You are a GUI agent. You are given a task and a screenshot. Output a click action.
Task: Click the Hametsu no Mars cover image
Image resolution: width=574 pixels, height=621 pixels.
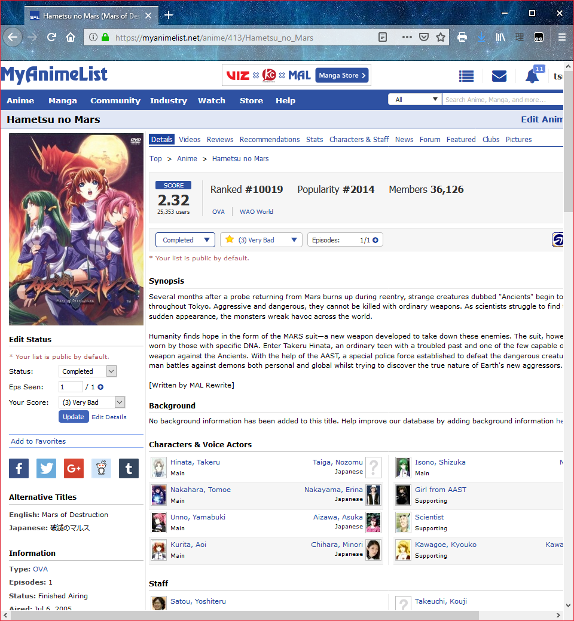point(76,229)
